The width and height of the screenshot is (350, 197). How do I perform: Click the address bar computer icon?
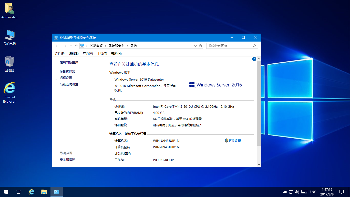[82, 46]
